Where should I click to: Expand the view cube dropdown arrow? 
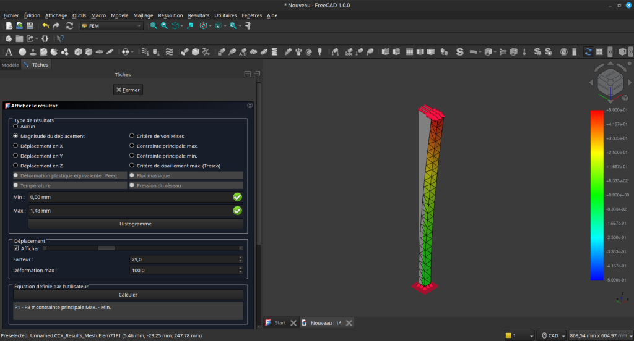[181, 26]
